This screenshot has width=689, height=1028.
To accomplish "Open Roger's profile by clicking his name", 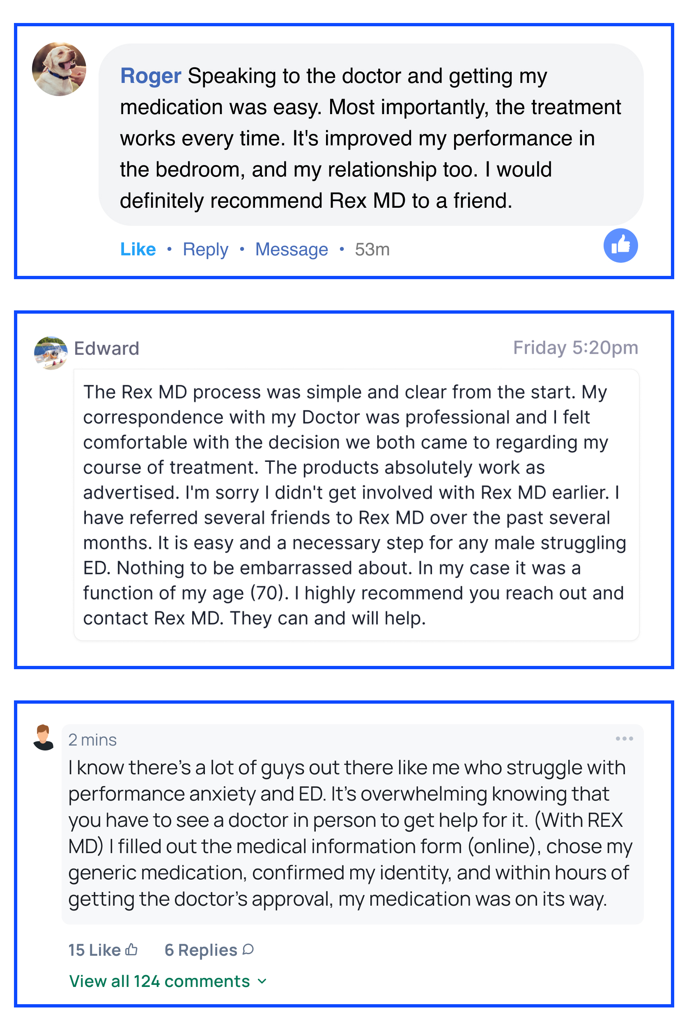I will pyautogui.click(x=151, y=76).
